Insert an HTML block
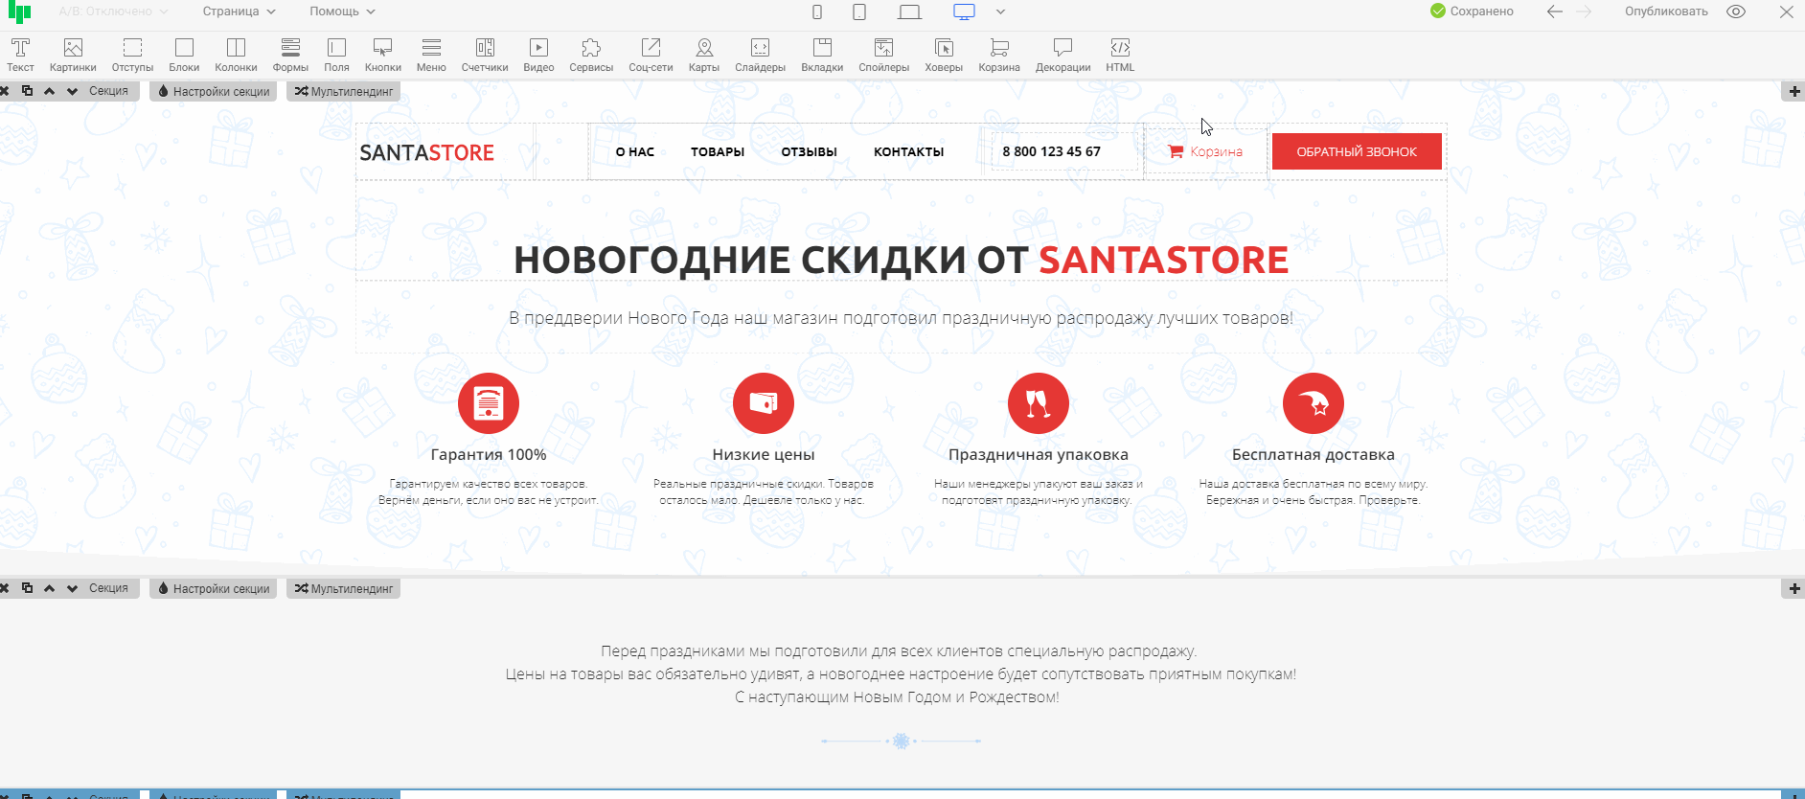Image resolution: width=1805 pixels, height=799 pixels. tap(1119, 55)
